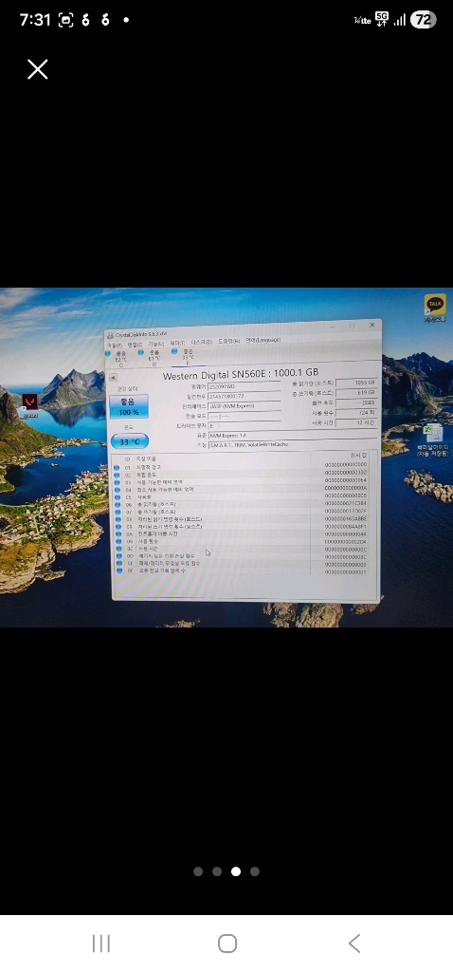Click the firmware field 232091WD

[x=244, y=386]
